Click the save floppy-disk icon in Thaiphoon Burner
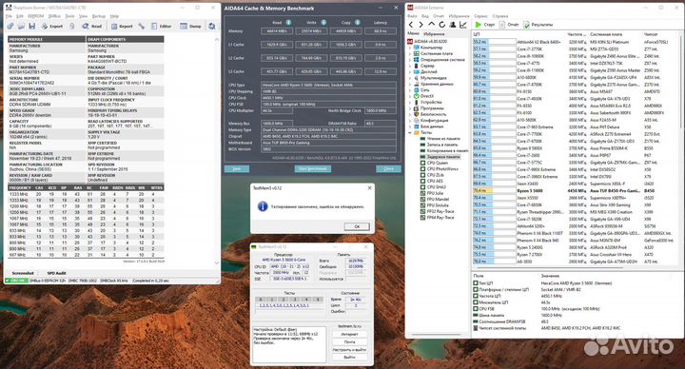This screenshot has width=685, height=369. 32,27
